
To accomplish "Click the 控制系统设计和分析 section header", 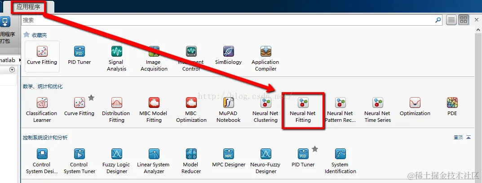I will pos(45,138).
